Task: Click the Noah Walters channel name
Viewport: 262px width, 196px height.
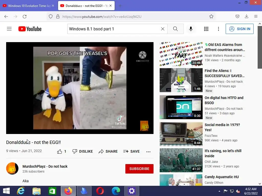Action: (225, 55)
